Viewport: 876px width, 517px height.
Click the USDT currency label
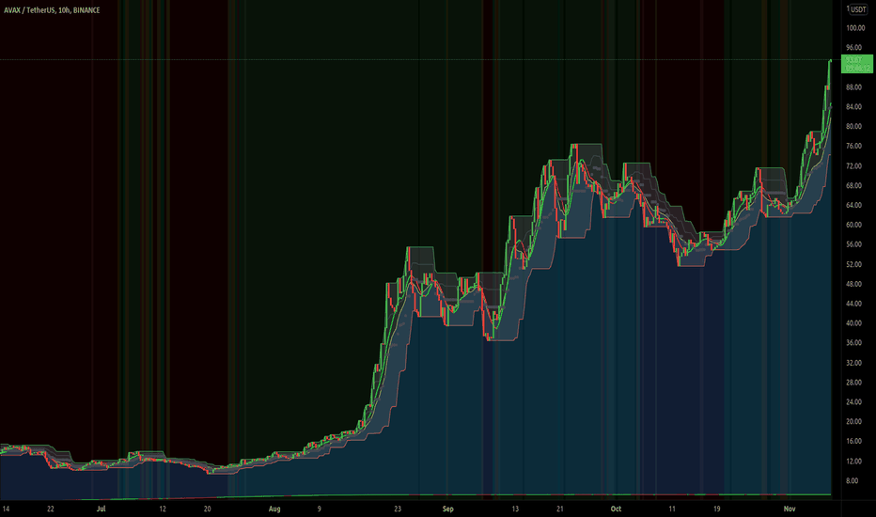(858, 9)
